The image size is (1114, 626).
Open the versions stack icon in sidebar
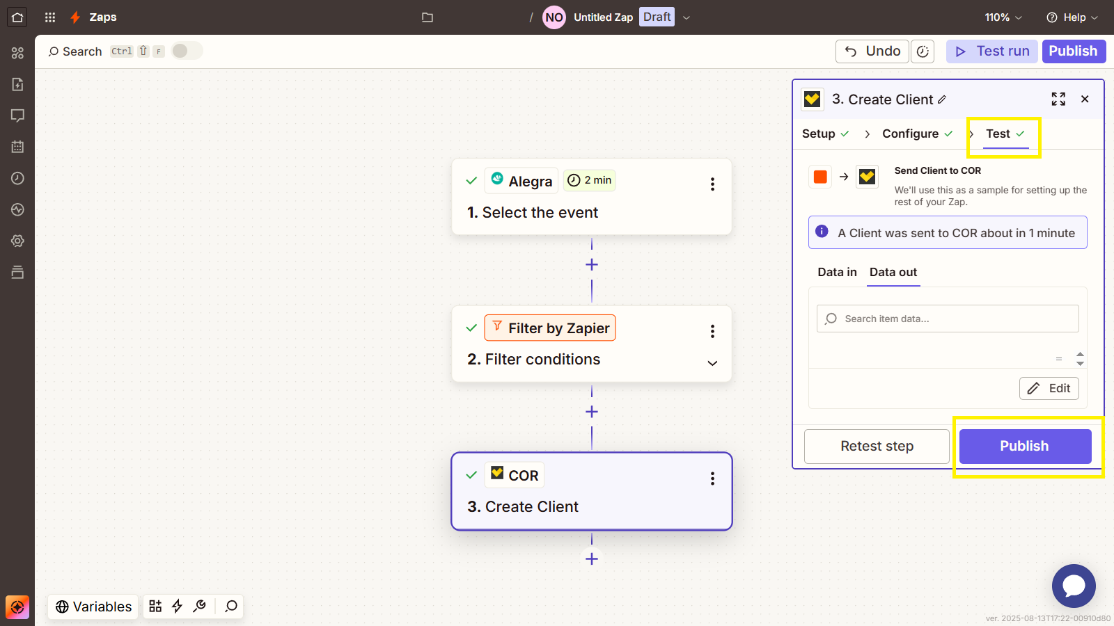[x=17, y=272]
